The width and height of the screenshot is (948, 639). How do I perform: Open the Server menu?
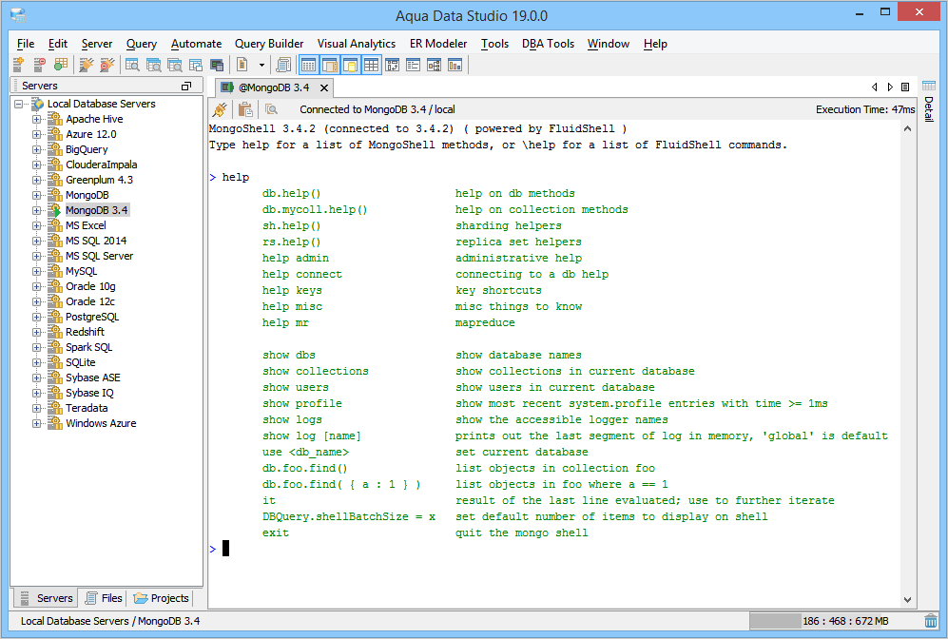click(x=97, y=44)
